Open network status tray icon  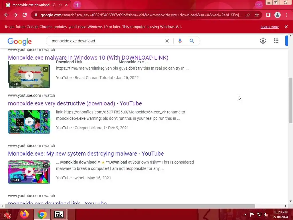pyautogui.click(x=259, y=215)
